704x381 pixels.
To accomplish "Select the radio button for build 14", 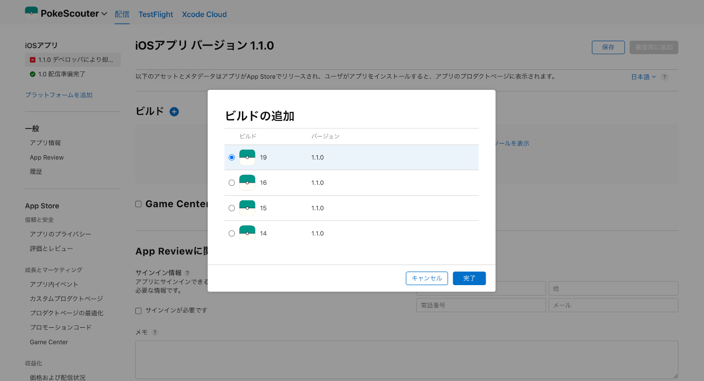I will coord(232,233).
